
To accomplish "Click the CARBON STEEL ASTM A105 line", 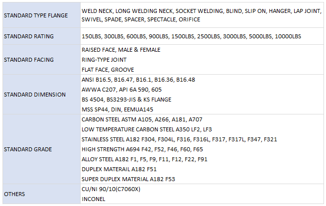I will (142, 119).
